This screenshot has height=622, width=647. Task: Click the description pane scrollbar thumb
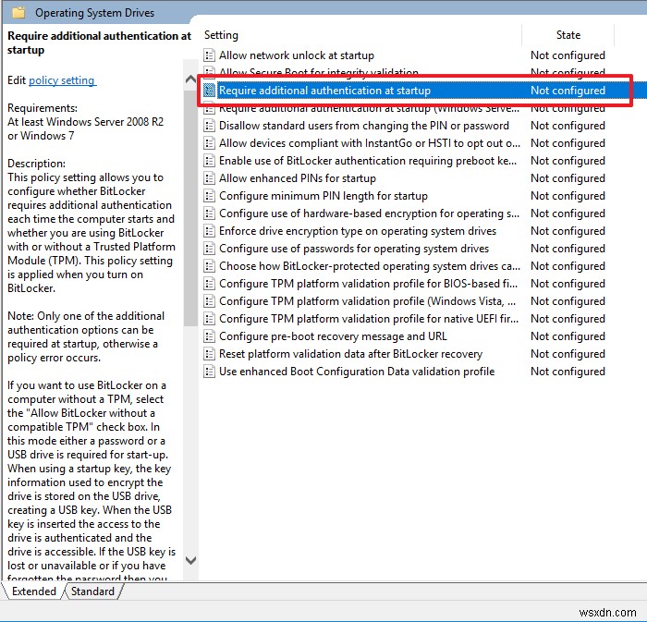(190, 206)
